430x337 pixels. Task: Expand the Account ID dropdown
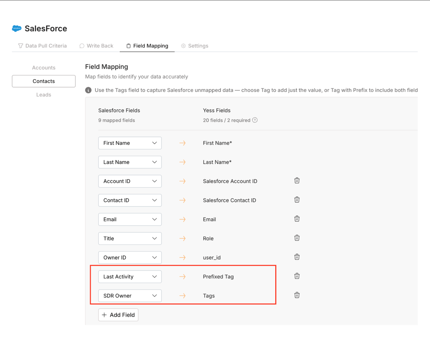coord(130,181)
